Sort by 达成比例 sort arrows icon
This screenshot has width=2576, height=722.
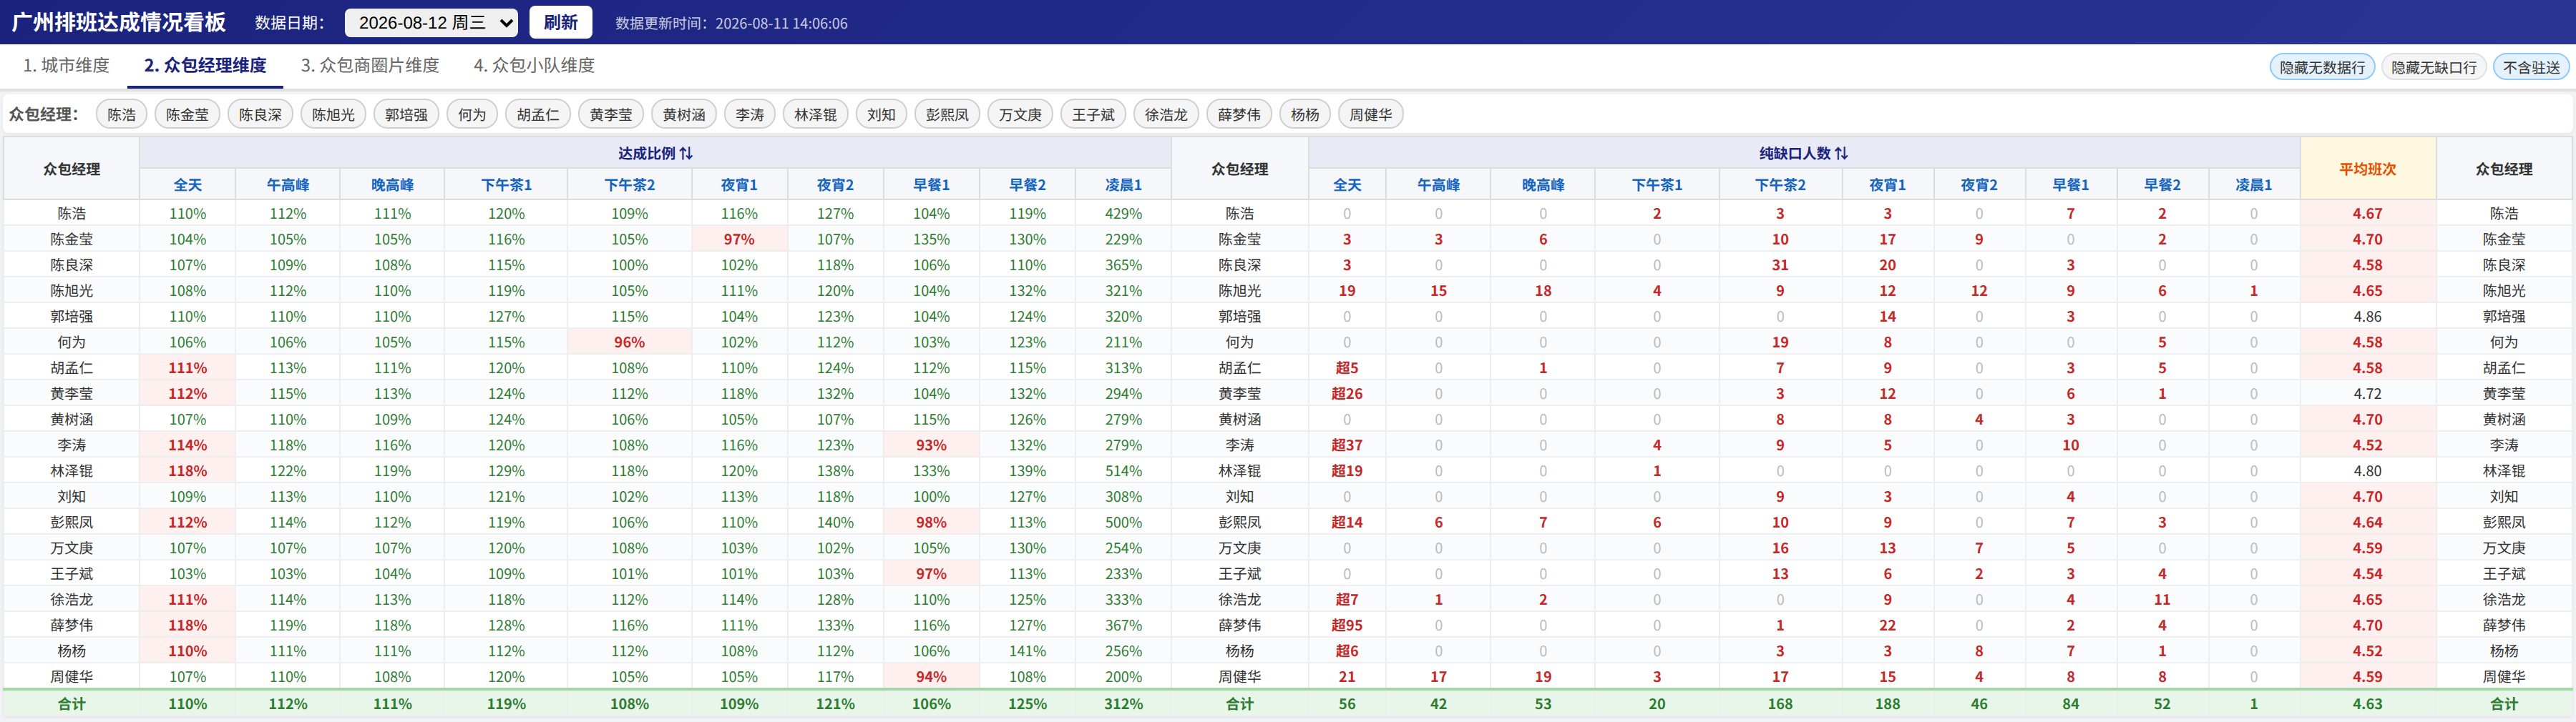686,153
